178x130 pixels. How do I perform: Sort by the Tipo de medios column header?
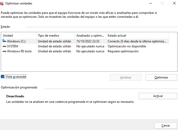(55, 36)
